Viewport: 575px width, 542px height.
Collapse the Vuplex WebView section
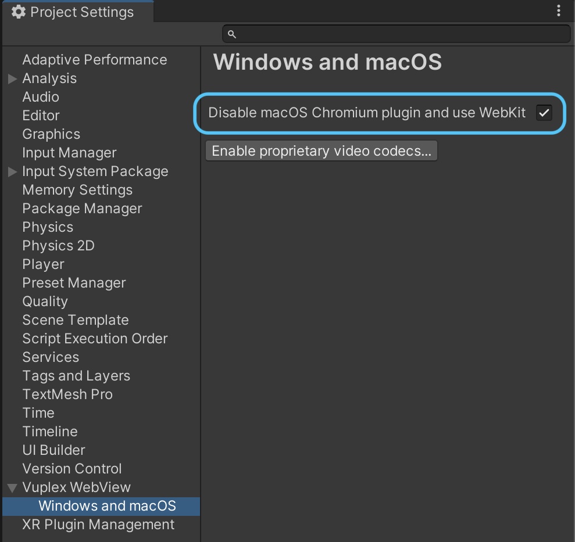(11, 487)
